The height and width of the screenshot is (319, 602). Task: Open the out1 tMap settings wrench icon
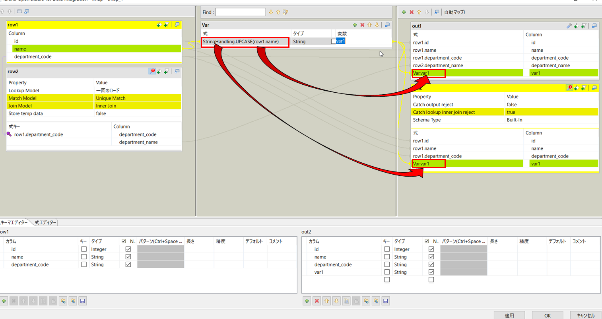(569, 26)
